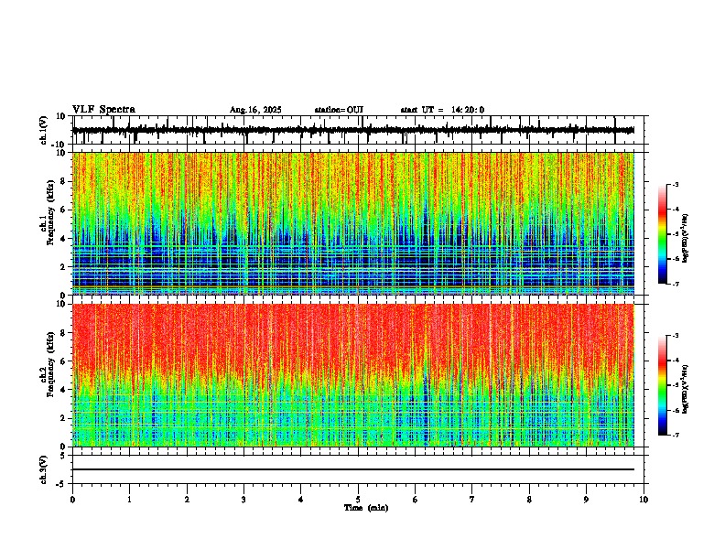The height and width of the screenshot is (560, 725).
Task: Click the ch.1 spectrogram panel
Action: pyautogui.click(x=353, y=223)
